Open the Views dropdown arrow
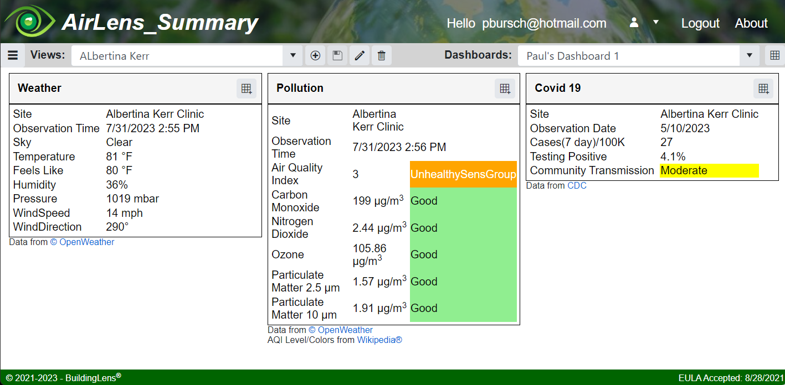Screen dimensions: 785x385 click(293, 55)
